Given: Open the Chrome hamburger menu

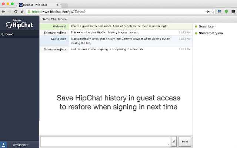Looking at the screenshot, I should tap(233, 11).
